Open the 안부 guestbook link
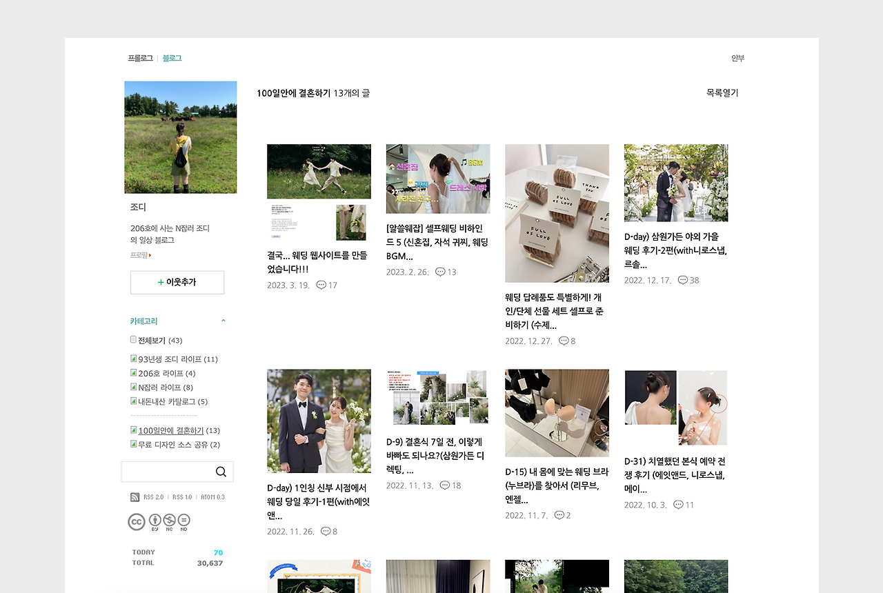This screenshot has width=883, height=593. coord(737,59)
